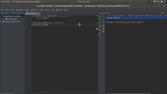
Task: Click the Up the Stack Trace arrow
Action: tap(103, 16)
